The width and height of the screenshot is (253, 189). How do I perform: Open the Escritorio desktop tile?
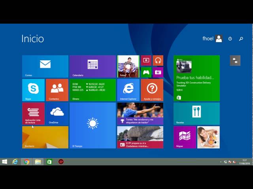pos(45,137)
